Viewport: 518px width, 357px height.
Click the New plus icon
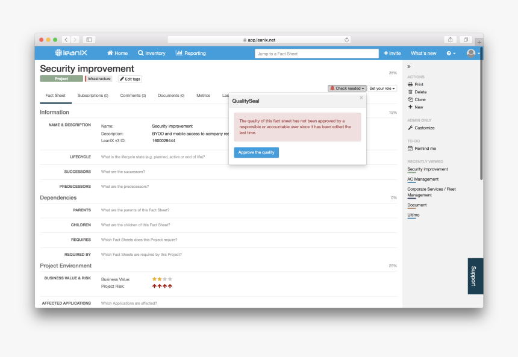410,107
